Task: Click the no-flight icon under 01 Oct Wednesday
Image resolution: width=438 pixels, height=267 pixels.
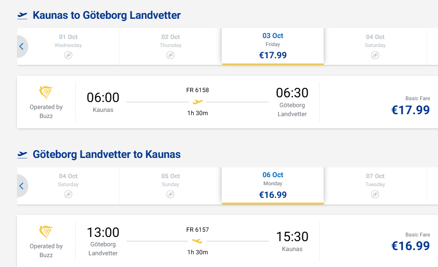Action: 68,55
